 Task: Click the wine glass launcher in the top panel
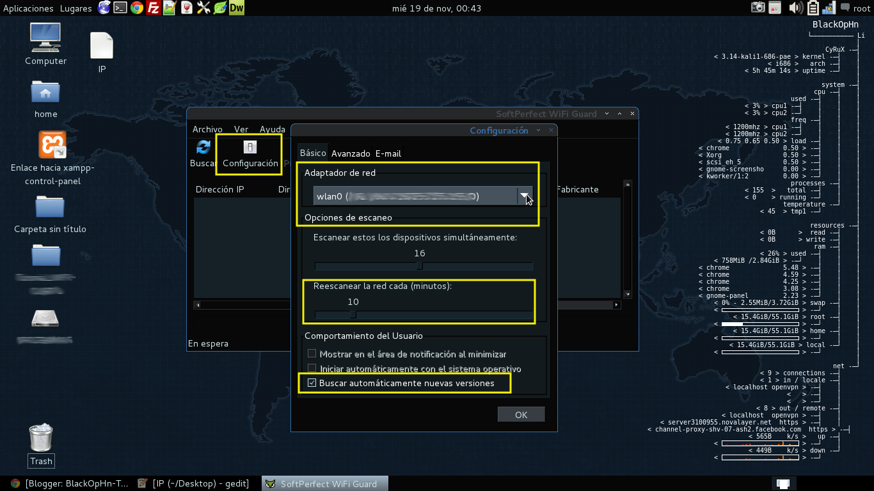click(186, 8)
